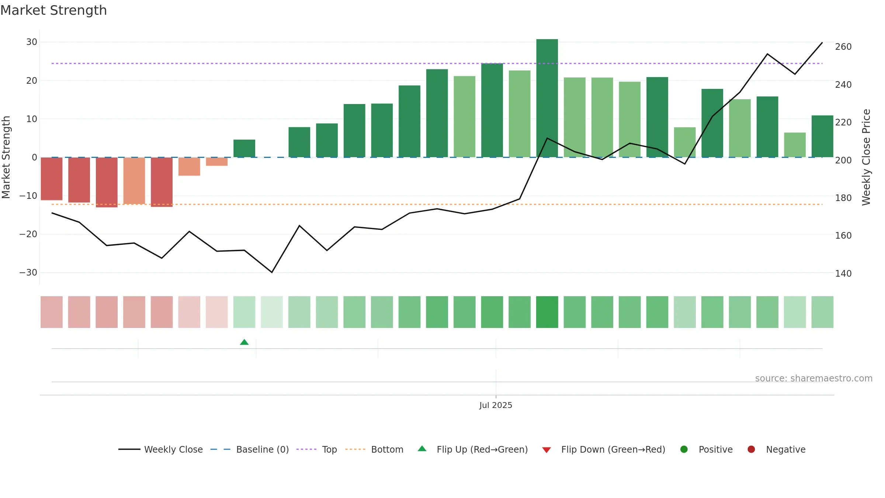Screen dimensions: 885x498
Task: Click the Flip Up (Red→Green) legend entry
Action: pyautogui.click(x=473, y=449)
